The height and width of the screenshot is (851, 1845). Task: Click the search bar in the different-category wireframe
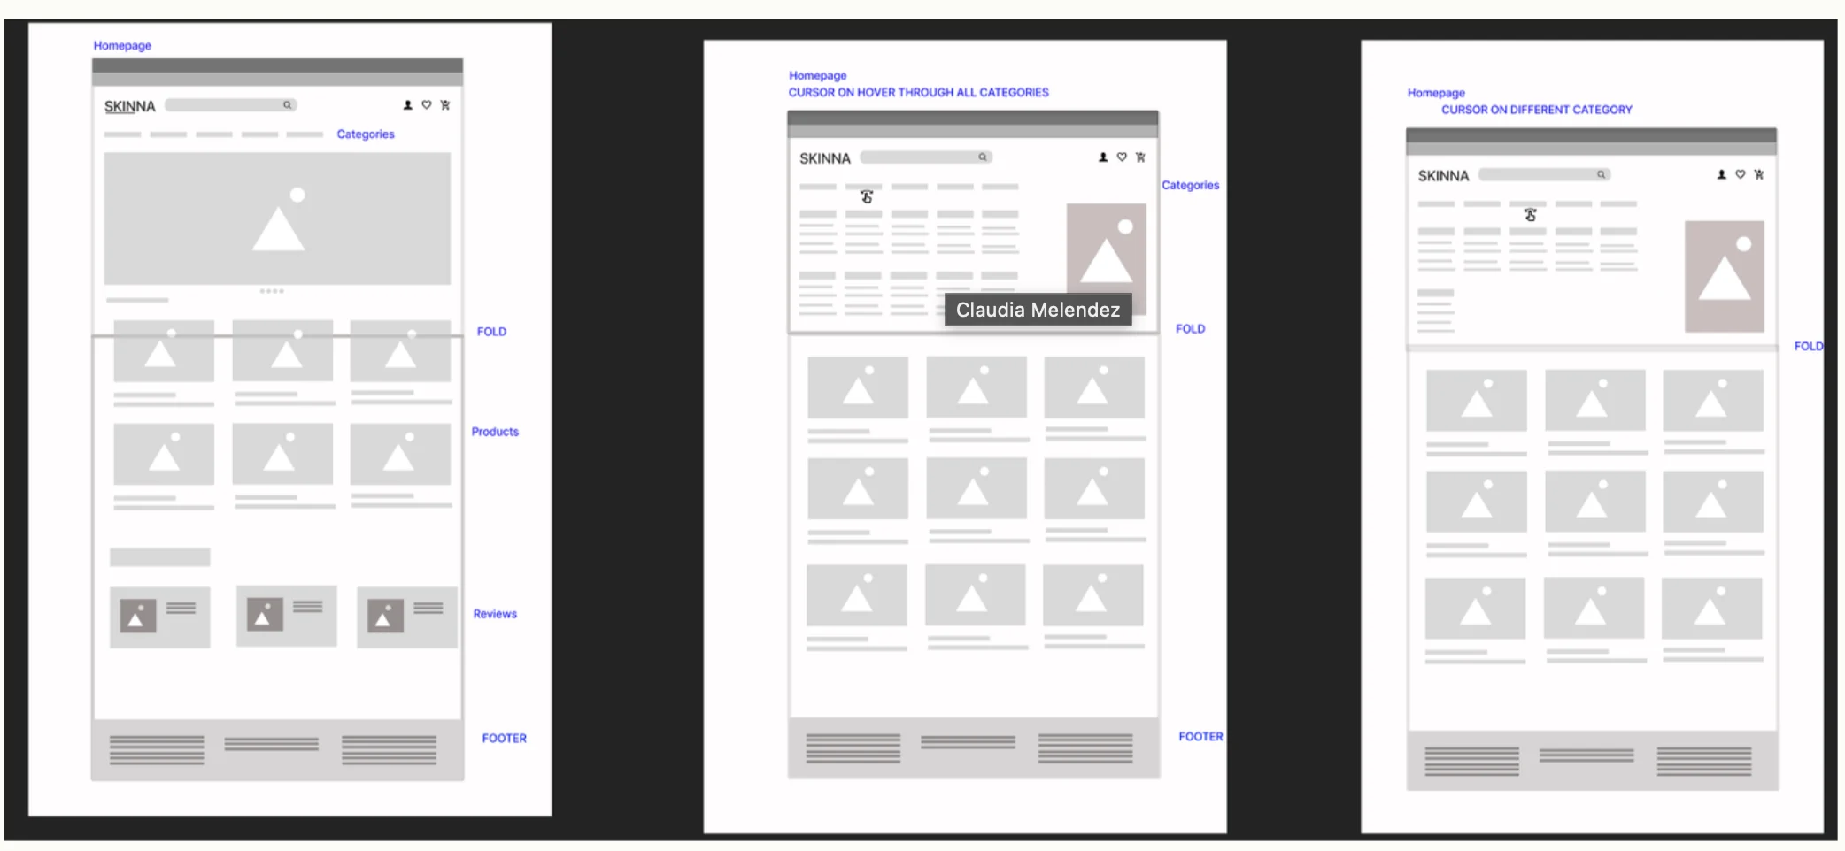point(1545,175)
